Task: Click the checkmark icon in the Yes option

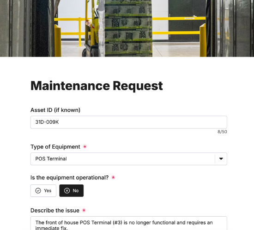Action: click(38, 190)
